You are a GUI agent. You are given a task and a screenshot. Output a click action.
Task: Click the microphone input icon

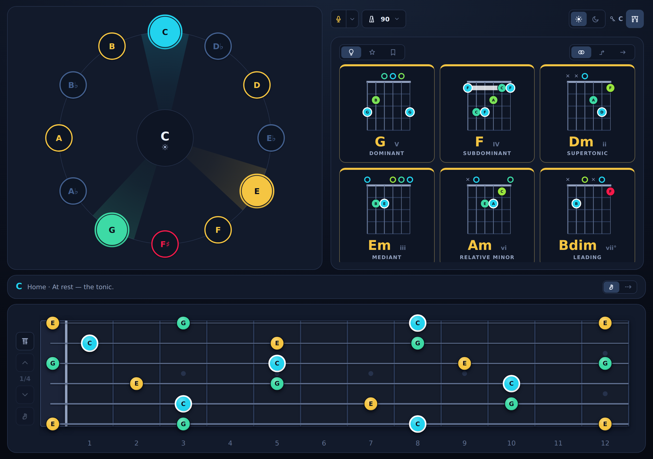pos(338,19)
